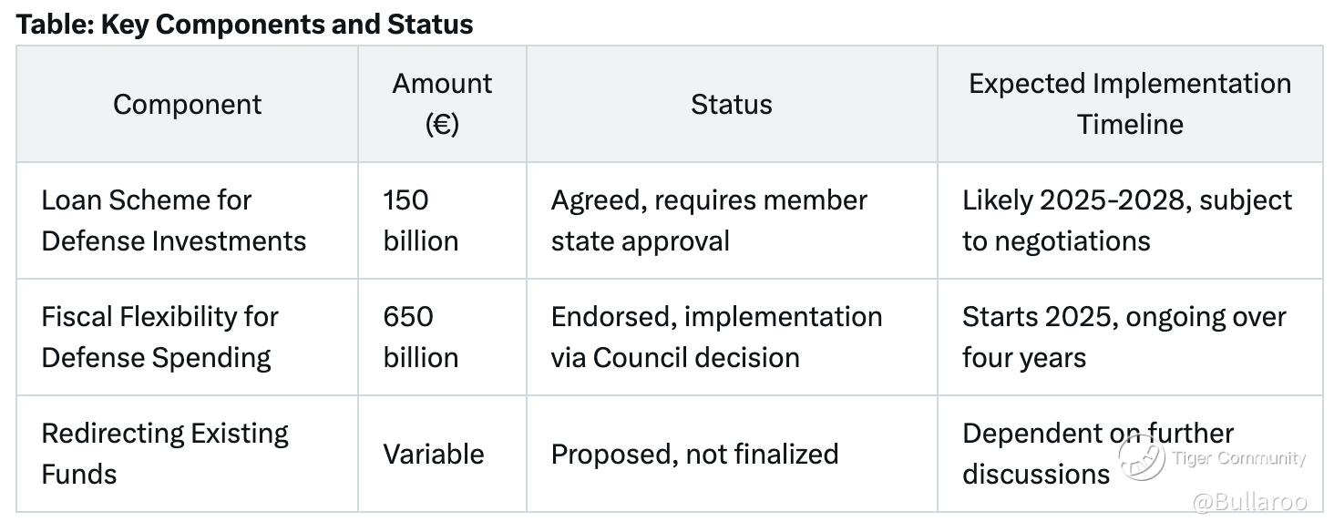The width and height of the screenshot is (1334, 532).
Task: Click the Amount (€) column header
Action: tap(442, 104)
